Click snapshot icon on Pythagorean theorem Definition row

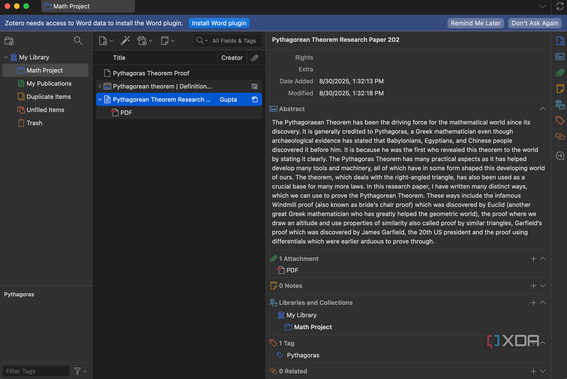pyautogui.click(x=254, y=86)
